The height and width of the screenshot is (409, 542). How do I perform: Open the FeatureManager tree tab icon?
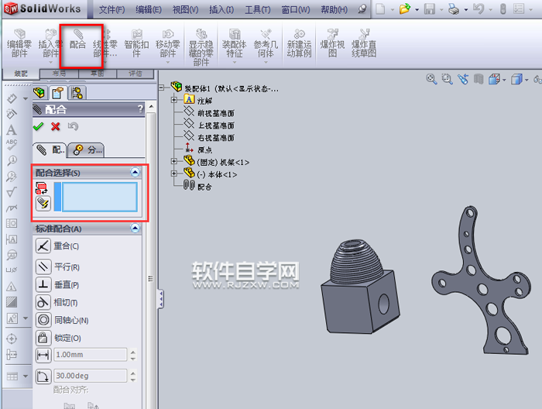39,93
